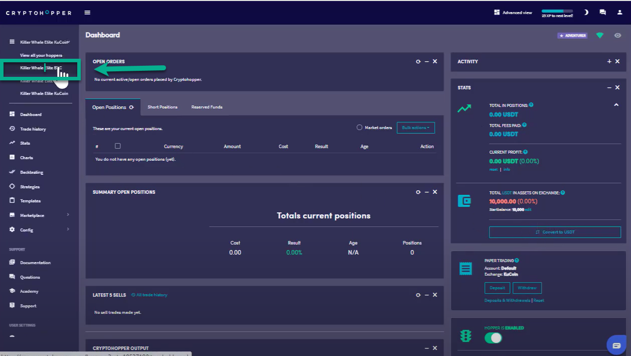631x356 pixels.
Task: Click the Convert to USDT button
Action: (x=555, y=232)
